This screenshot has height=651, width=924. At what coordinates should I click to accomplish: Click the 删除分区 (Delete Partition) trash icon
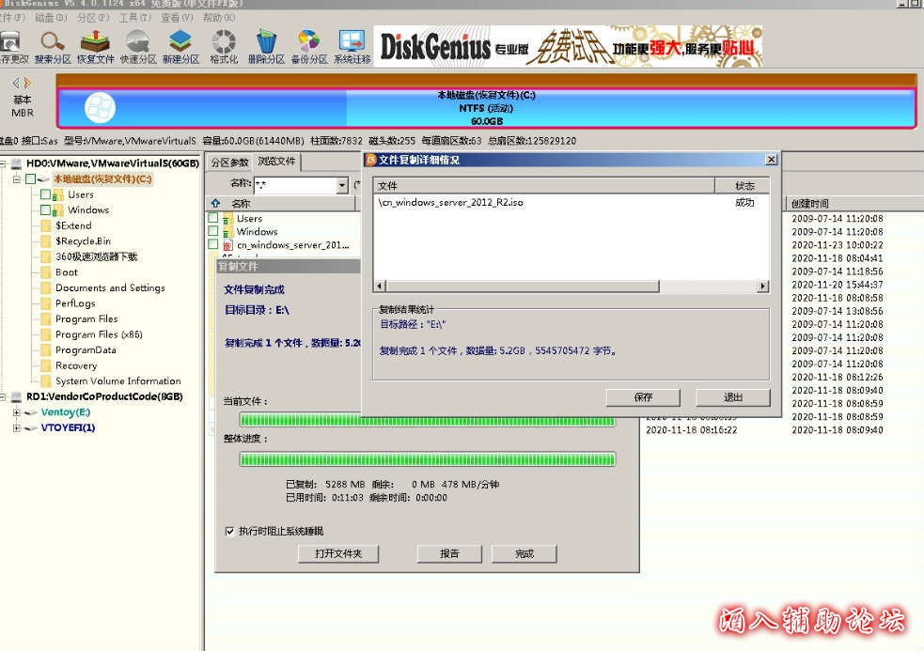[266, 46]
